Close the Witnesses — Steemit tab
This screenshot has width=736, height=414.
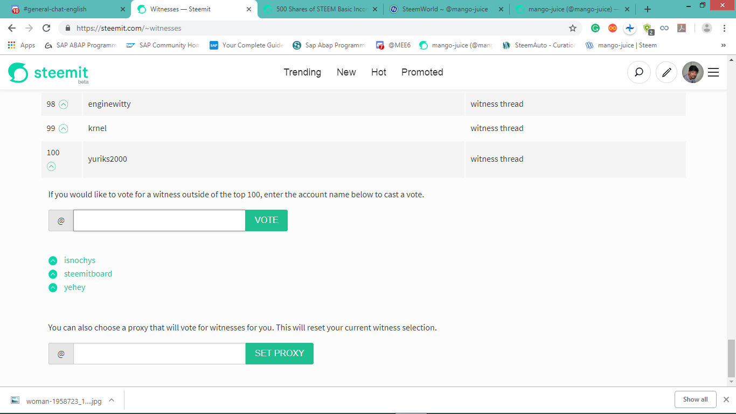(x=249, y=9)
